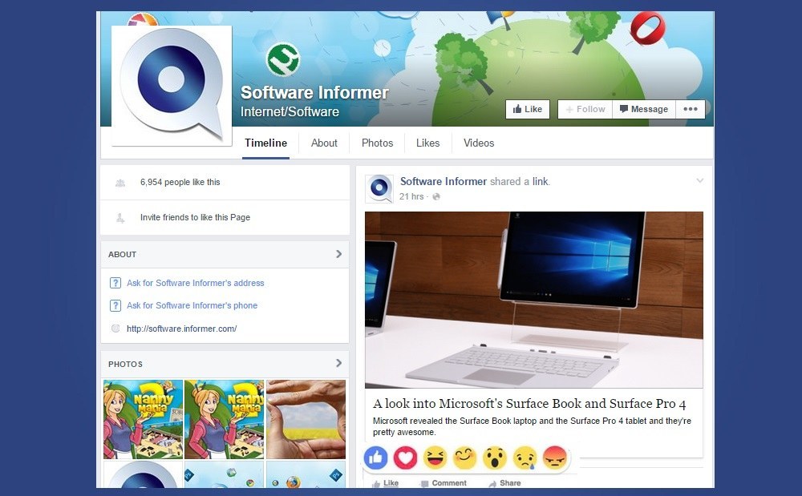Viewport: 802px width, 496px height.
Task: Click the 6,954 people like this text
Action: (180, 182)
